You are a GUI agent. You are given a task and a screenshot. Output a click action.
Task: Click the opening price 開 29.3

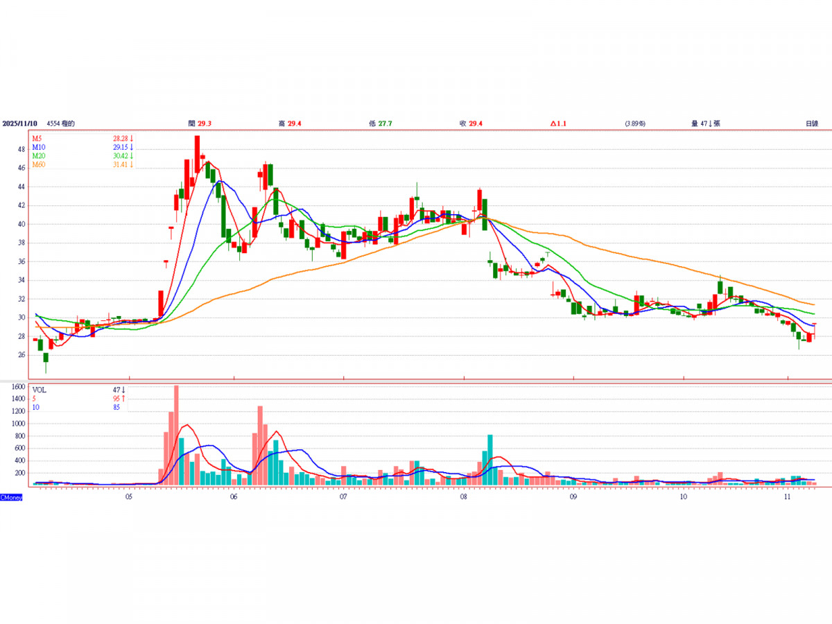point(200,123)
